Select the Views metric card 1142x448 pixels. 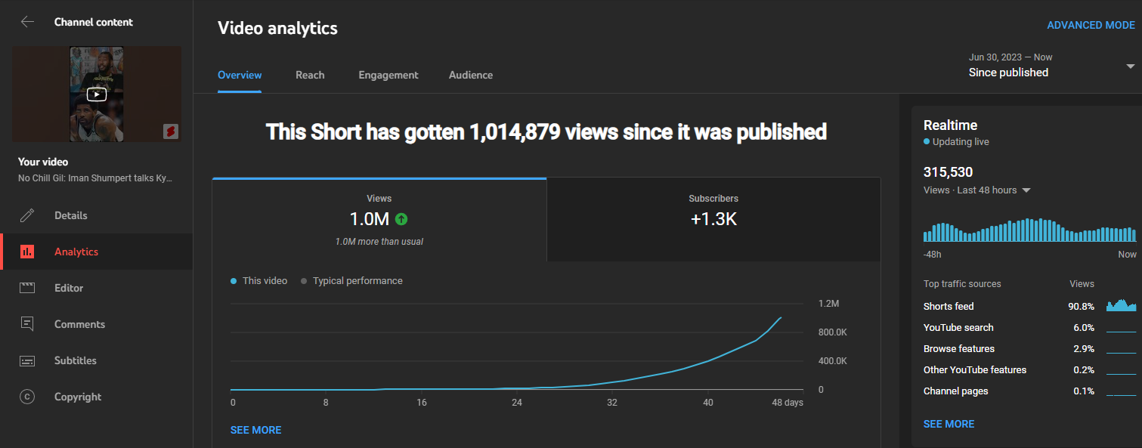(379, 220)
